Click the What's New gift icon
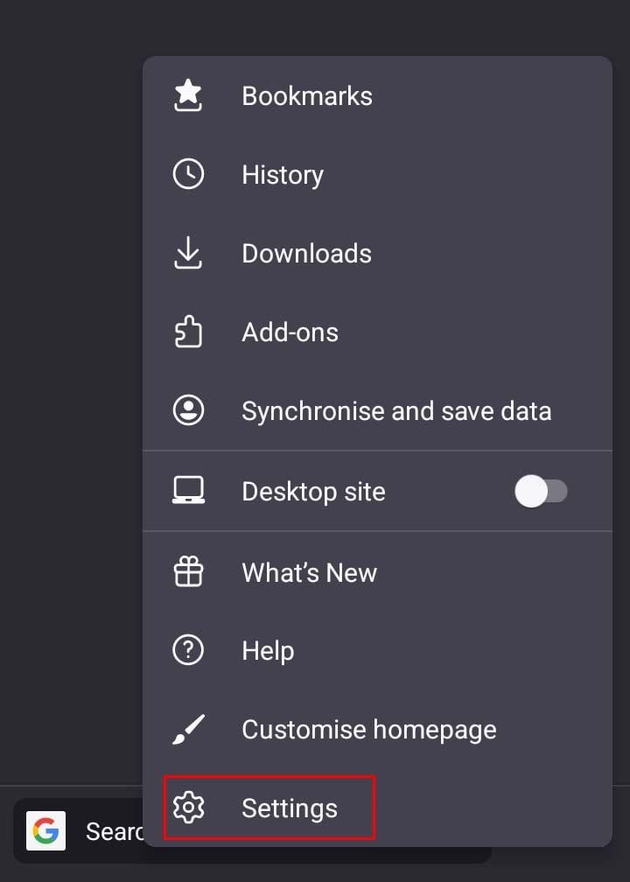Viewport: 630px width, 882px height. [x=188, y=572]
